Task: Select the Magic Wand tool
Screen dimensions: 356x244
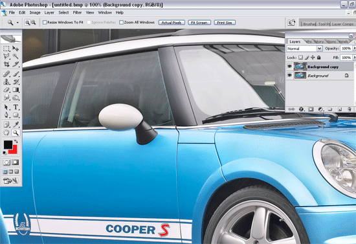Action: [16, 56]
